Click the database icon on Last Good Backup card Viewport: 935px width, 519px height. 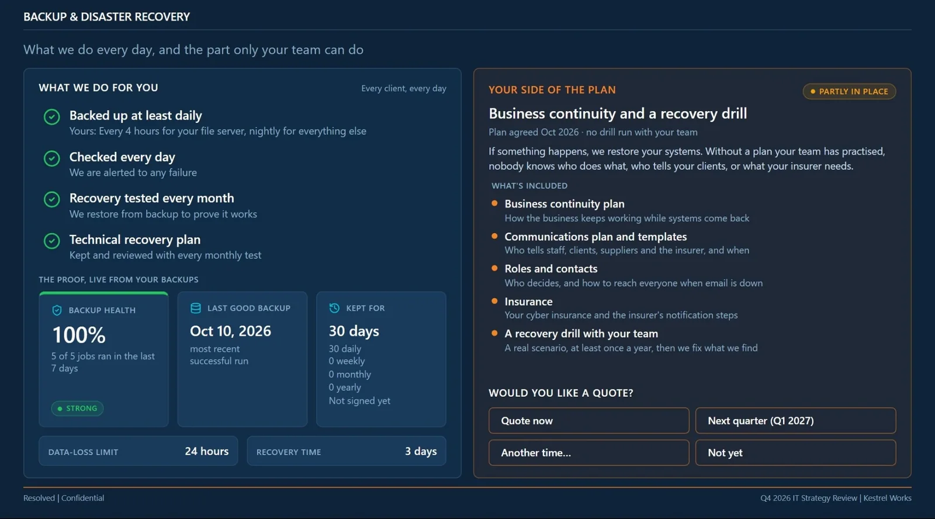pos(196,308)
